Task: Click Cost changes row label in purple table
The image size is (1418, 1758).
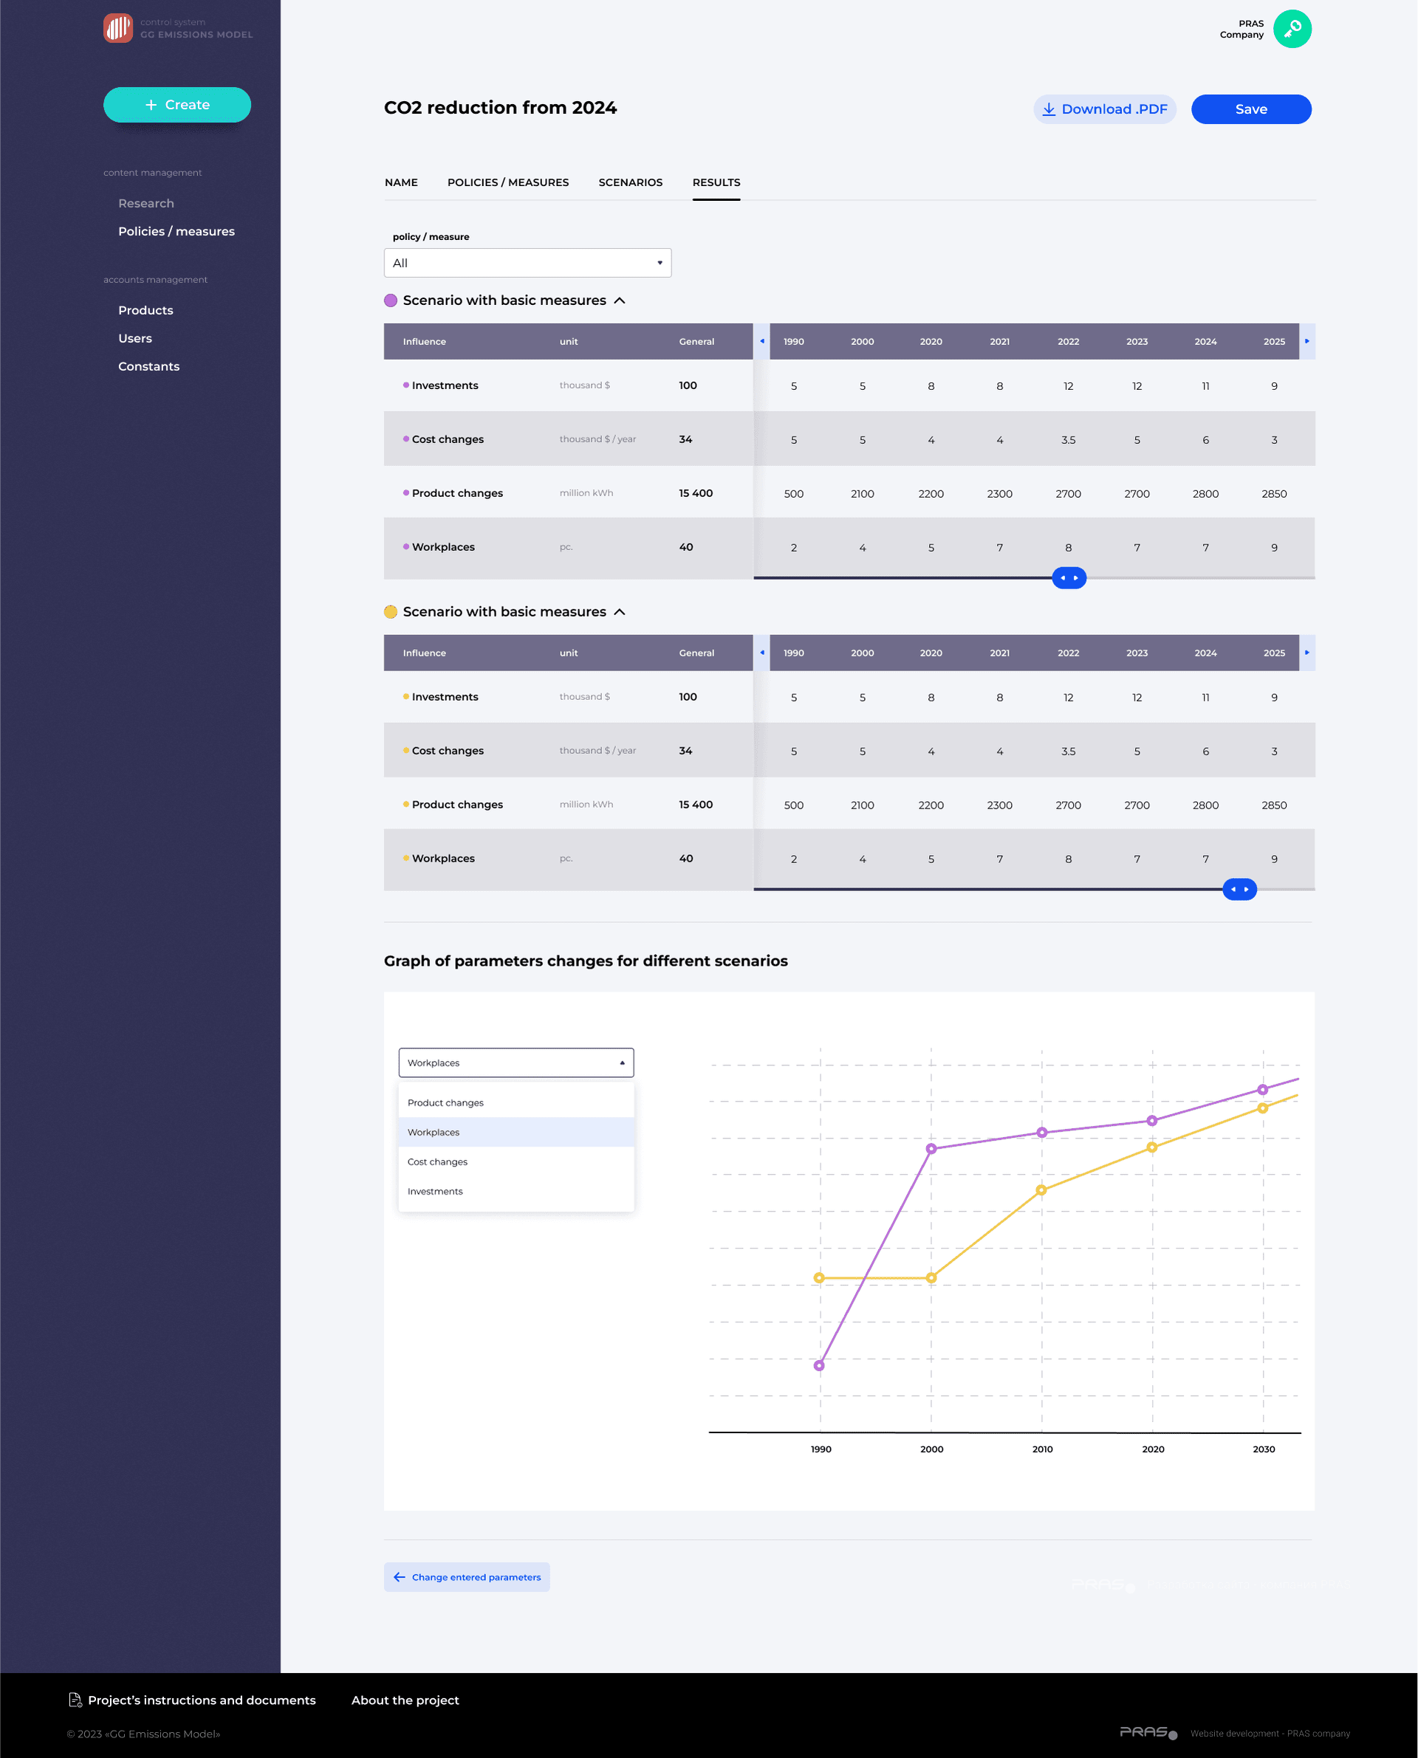Action: [448, 439]
